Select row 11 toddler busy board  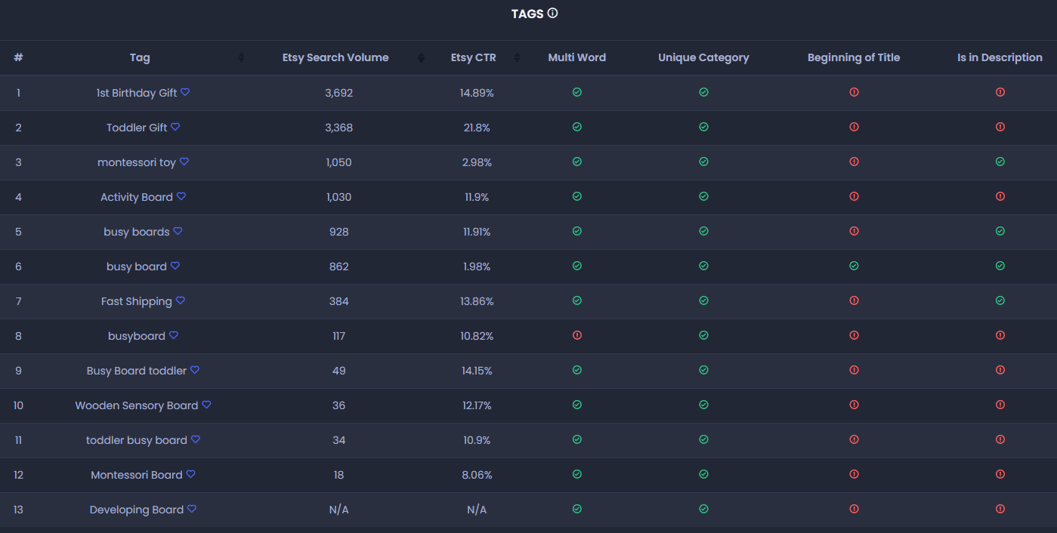pyautogui.click(x=528, y=440)
